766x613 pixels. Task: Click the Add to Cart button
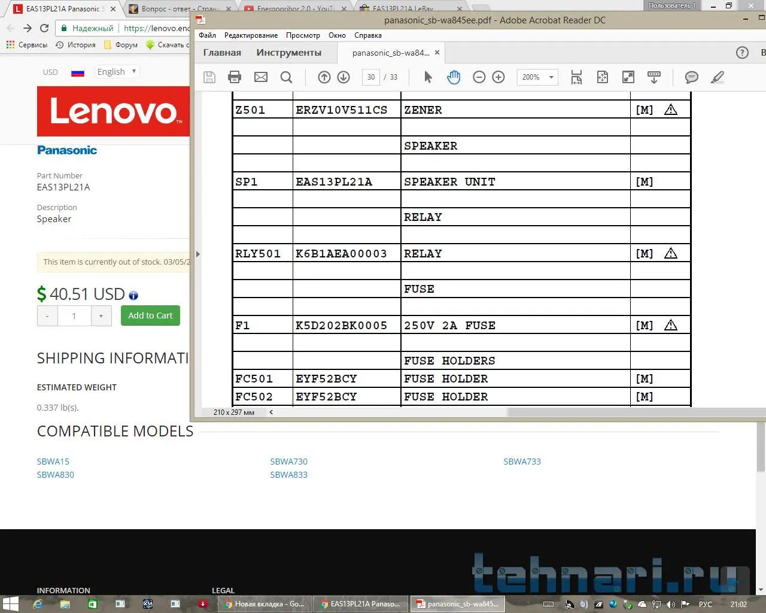[150, 315]
